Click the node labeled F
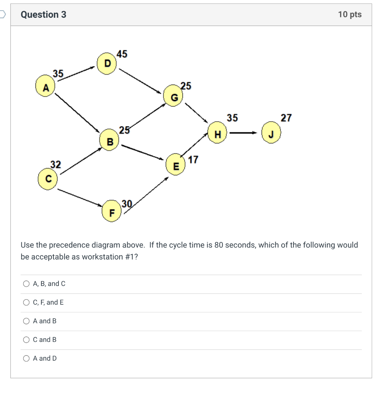381x396 pixels. pos(112,212)
